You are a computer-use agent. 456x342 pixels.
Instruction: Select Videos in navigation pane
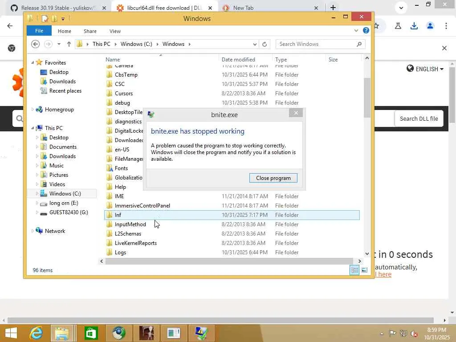coord(57,184)
